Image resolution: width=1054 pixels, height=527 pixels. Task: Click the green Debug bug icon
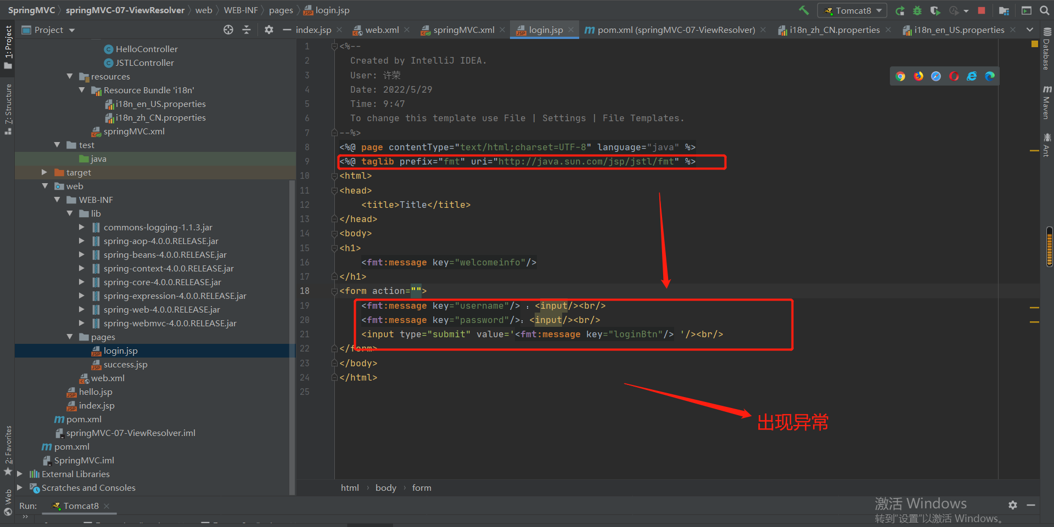pyautogui.click(x=917, y=10)
